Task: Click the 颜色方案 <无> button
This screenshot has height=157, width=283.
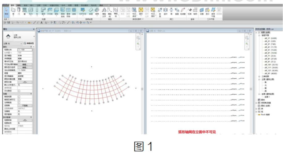Action: point(25,82)
